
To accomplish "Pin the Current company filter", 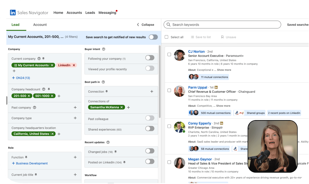I will tap(43, 58).
